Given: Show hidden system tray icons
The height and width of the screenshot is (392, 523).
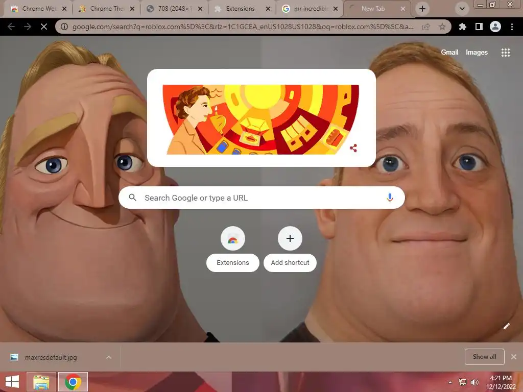Looking at the screenshot, I should 450,382.
